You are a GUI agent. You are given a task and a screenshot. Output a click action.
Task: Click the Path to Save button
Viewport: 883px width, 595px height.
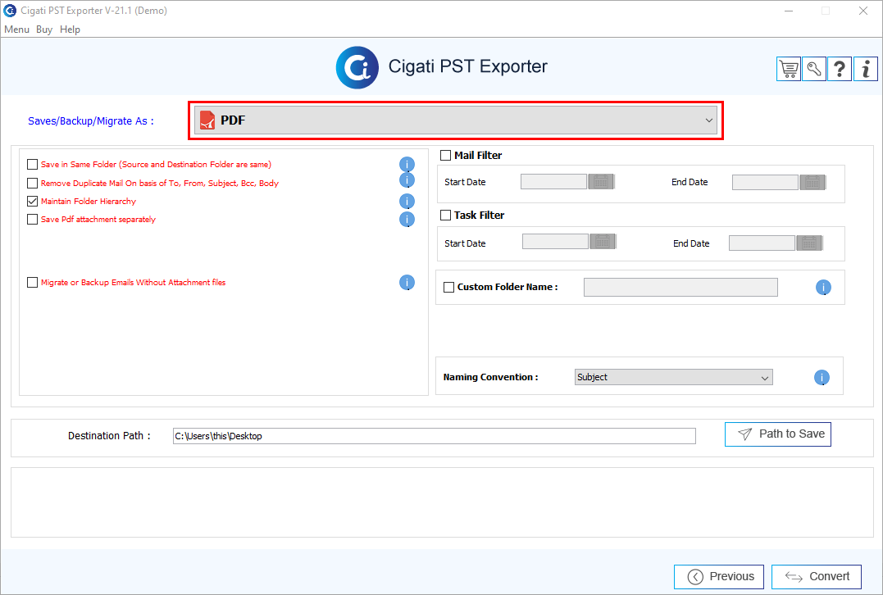point(778,434)
